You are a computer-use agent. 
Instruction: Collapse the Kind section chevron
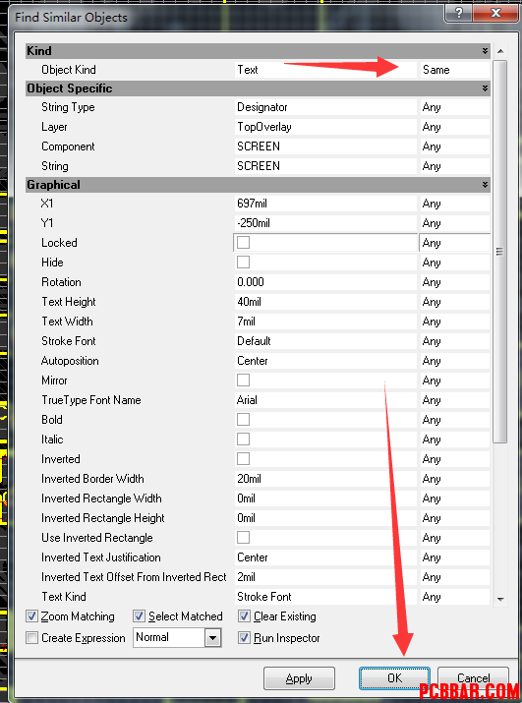tap(485, 51)
